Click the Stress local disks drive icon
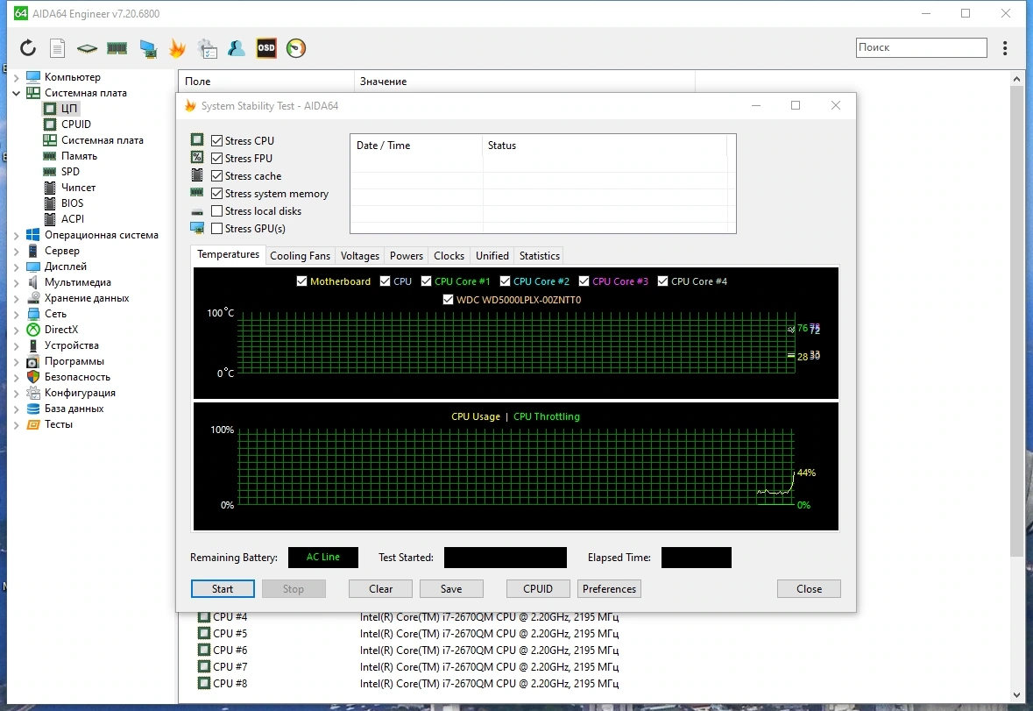The width and height of the screenshot is (1033, 711). (x=197, y=211)
